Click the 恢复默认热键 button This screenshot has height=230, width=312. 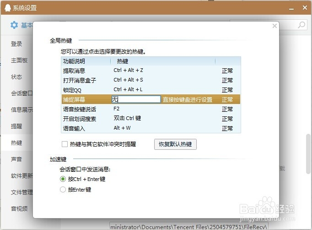[x=175, y=144]
